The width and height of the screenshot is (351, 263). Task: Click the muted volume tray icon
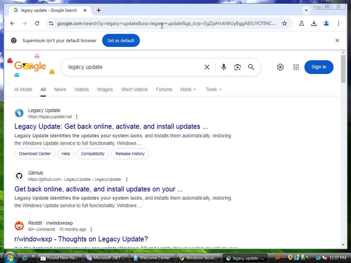click(325, 258)
